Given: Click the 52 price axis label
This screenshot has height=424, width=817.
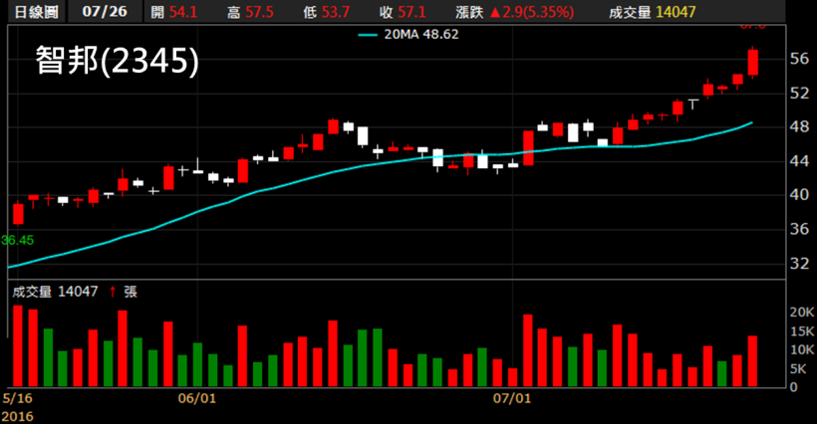Looking at the screenshot, I should coord(799,94).
